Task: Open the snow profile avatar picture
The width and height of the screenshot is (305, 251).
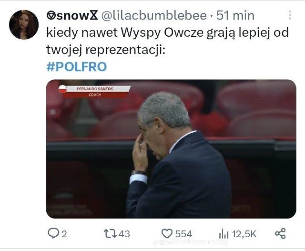Action: click(x=24, y=25)
